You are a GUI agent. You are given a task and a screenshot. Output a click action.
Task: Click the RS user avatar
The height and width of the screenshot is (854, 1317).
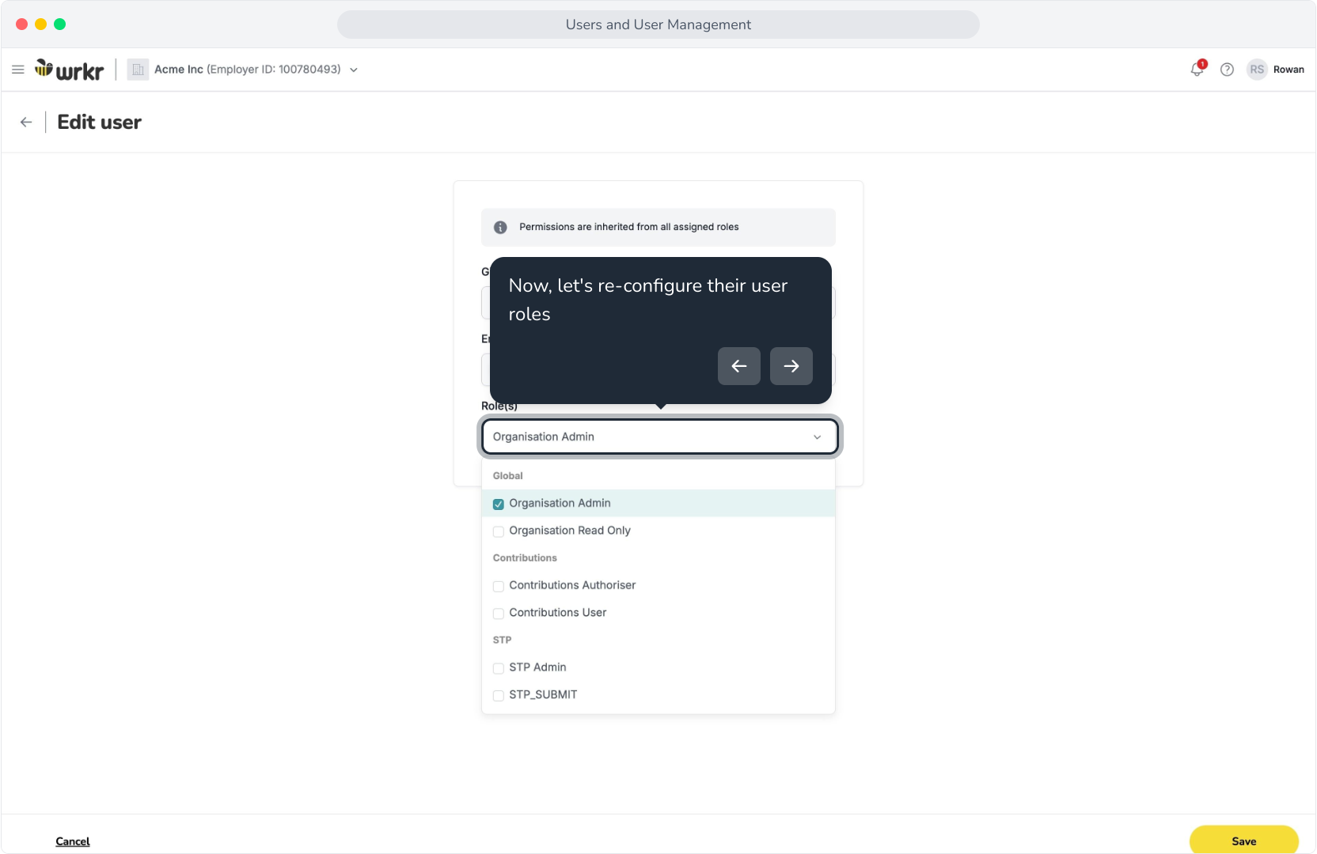click(x=1257, y=70)
